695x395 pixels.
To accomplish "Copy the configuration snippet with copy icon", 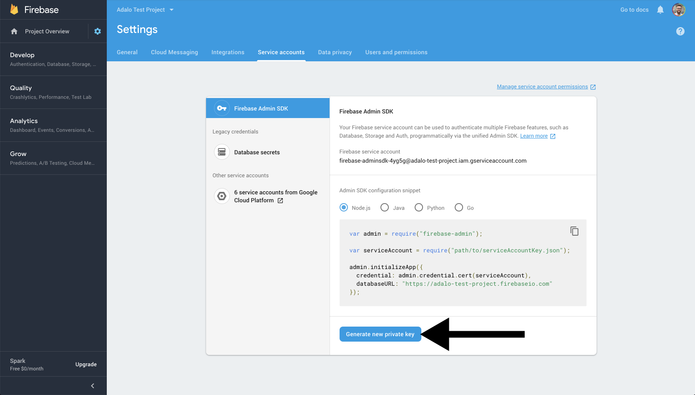I will [x=574, y=231].
